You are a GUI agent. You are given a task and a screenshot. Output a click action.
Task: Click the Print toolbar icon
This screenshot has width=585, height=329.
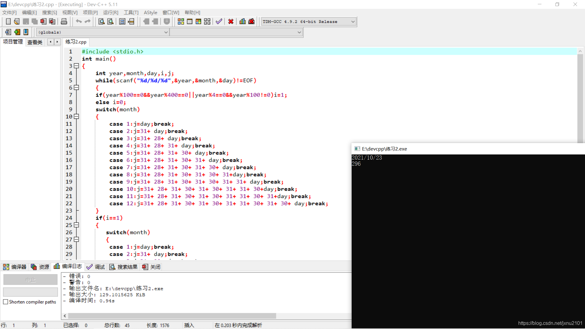point(64,22)
